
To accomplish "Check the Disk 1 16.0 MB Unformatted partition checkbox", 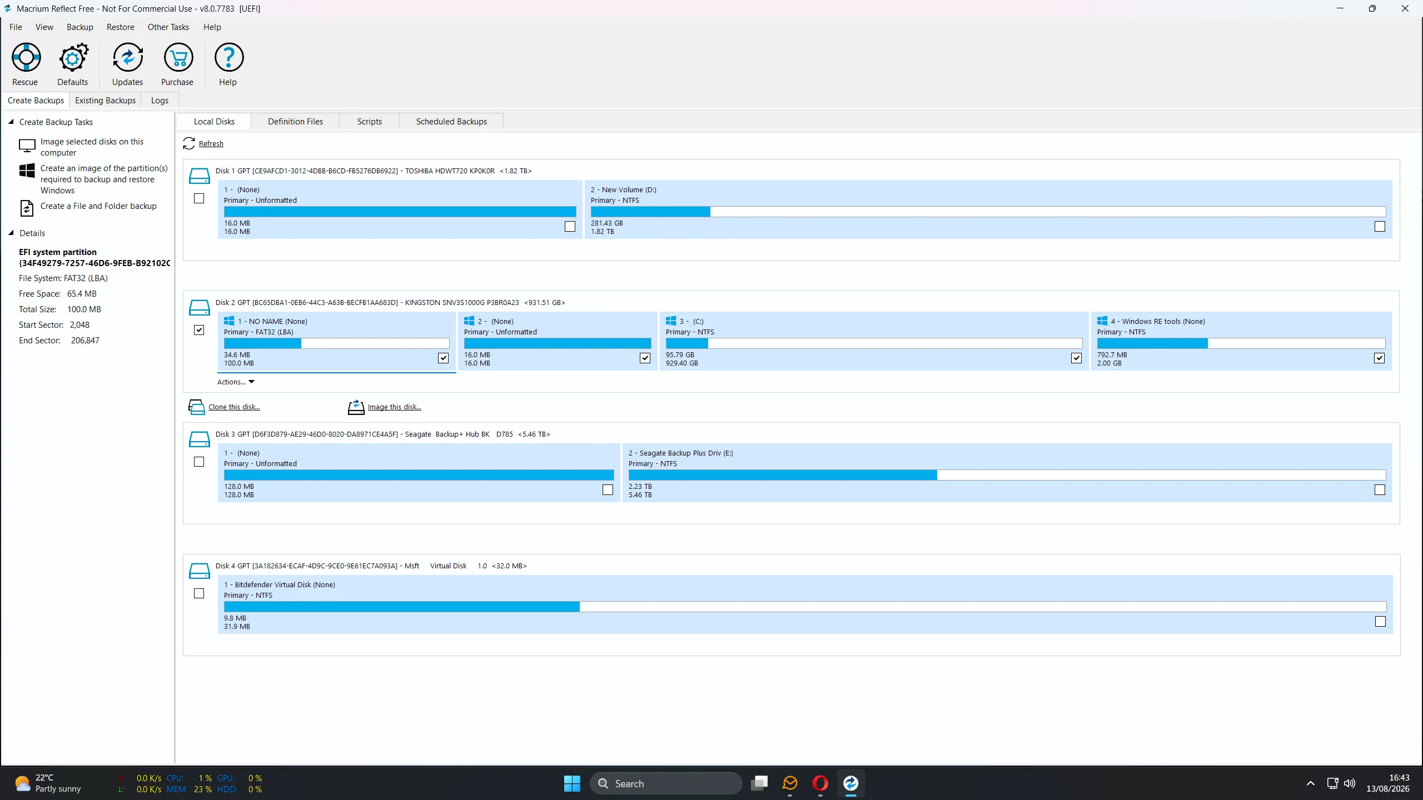I will [x=570, y=226].
